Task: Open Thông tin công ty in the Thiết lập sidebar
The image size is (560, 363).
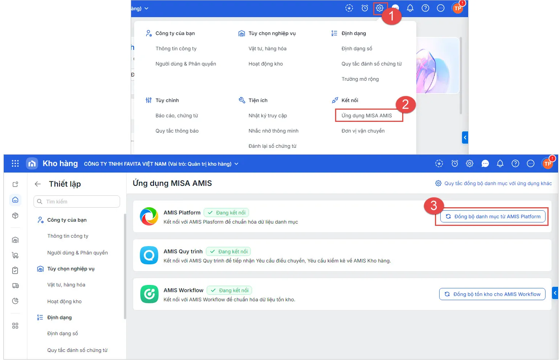Action: click(68, 236)
